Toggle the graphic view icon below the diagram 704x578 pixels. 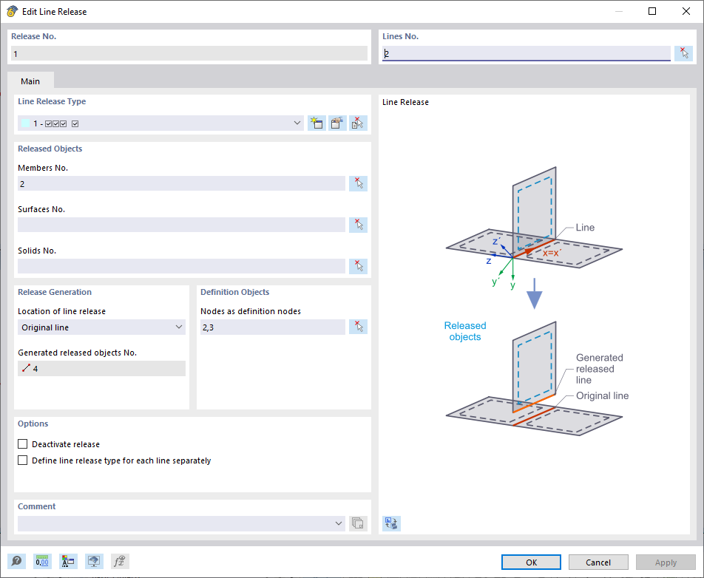390,523
